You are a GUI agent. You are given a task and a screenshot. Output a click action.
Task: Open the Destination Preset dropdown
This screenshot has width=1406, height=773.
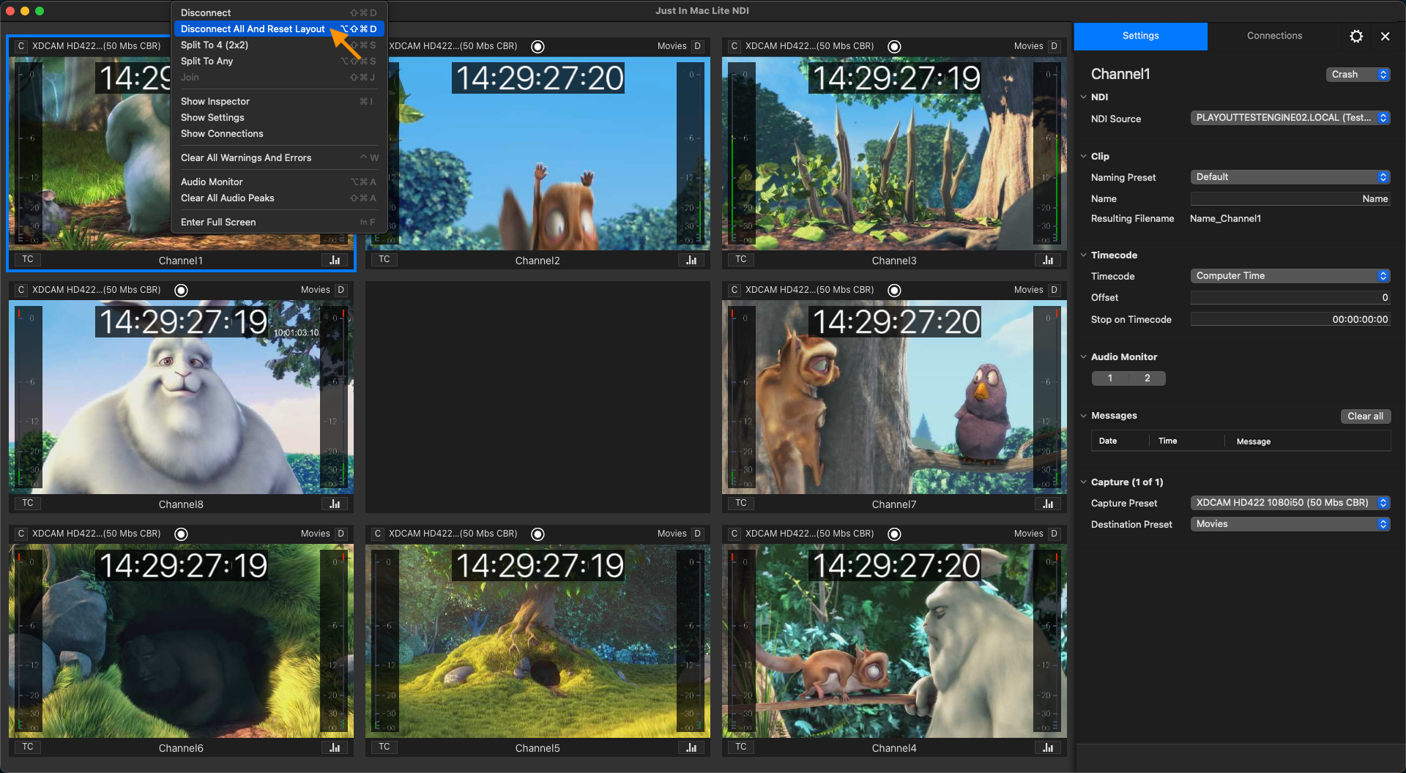[1290, 524]
